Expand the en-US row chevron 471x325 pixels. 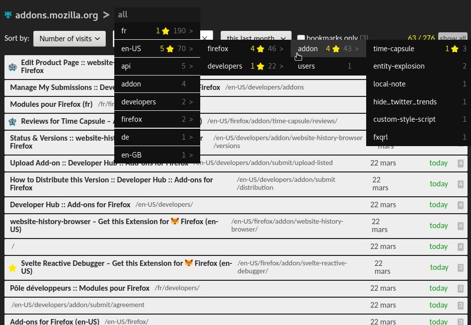tap(191, 49)
